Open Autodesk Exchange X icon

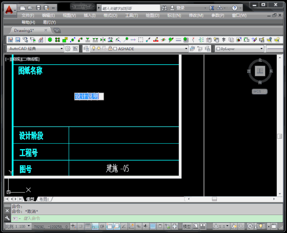pos(212,8)
